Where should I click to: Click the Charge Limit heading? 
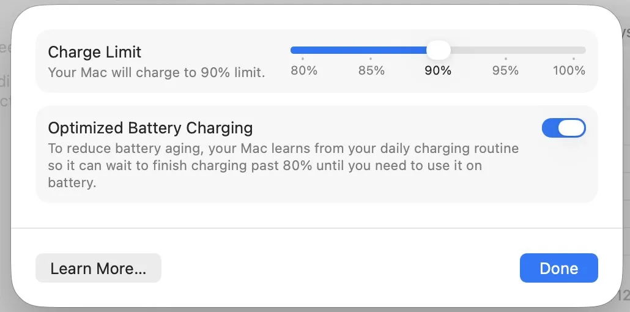click(95, 52)
